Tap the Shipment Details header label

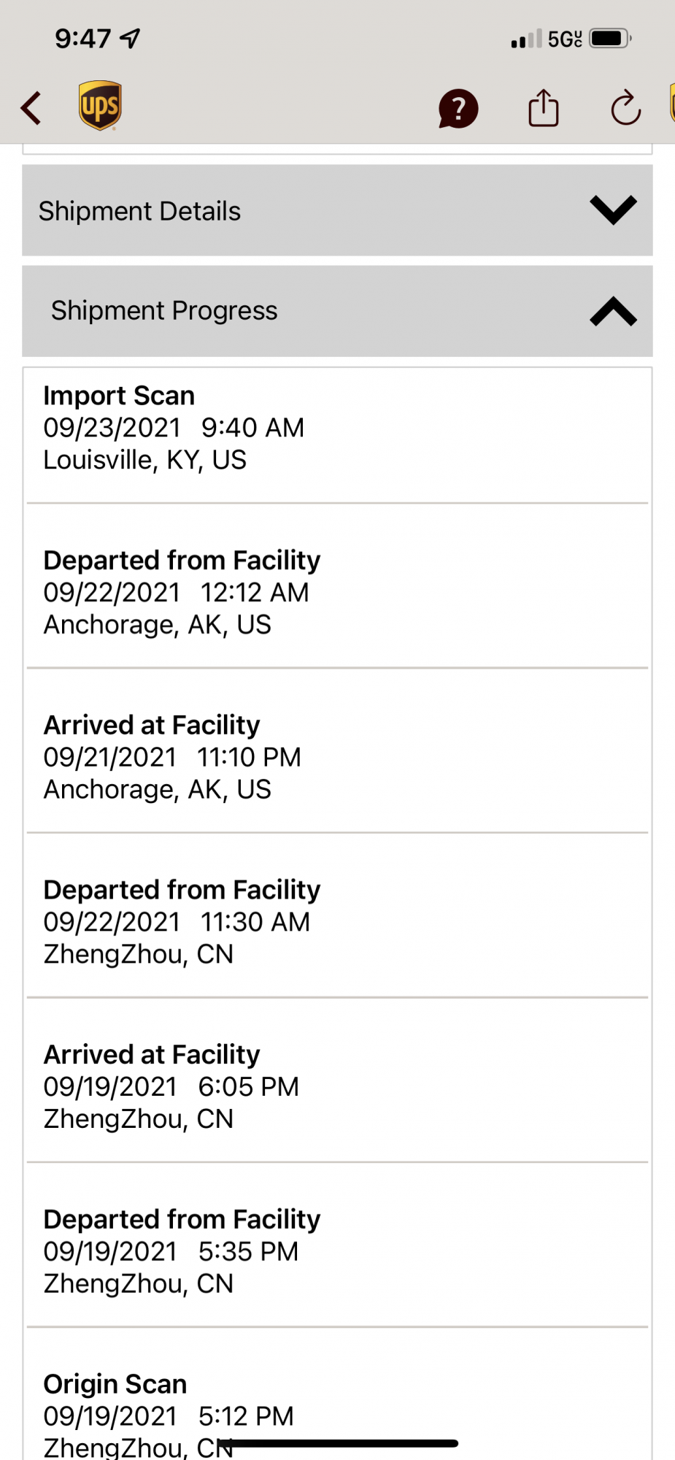(x=139, y=211)
